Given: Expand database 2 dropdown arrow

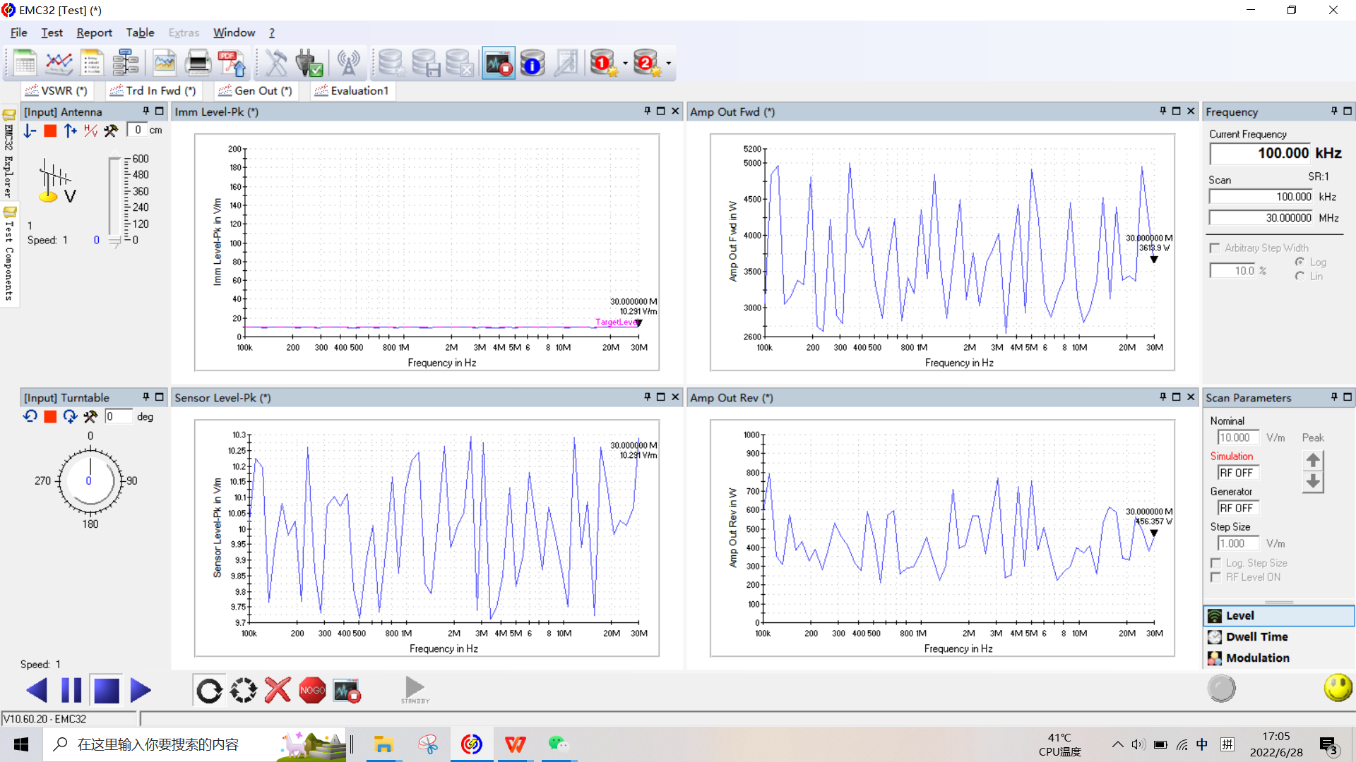Looking at the screenshot, I should (669, 64).
